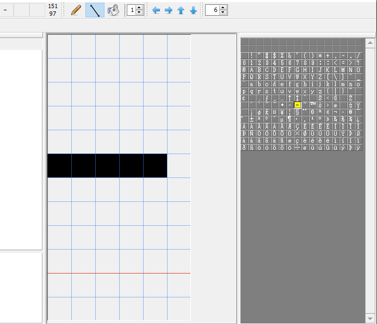The width and height of the screenshot is (377, 324).
Task: Select the multiplication × glyph
Action: [x=298, y=134]
